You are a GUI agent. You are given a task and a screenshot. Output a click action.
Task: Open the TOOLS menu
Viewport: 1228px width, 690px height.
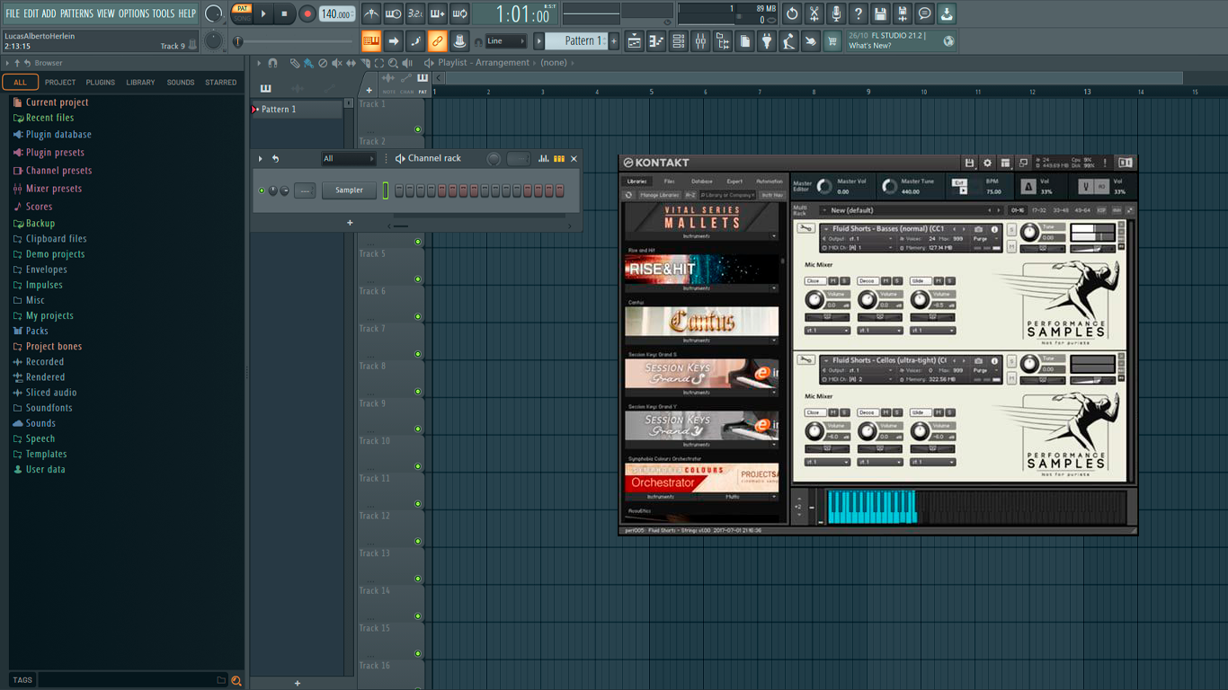(x=164, y=13)
